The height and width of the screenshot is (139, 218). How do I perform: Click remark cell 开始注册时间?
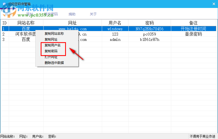tap(193, 29)
